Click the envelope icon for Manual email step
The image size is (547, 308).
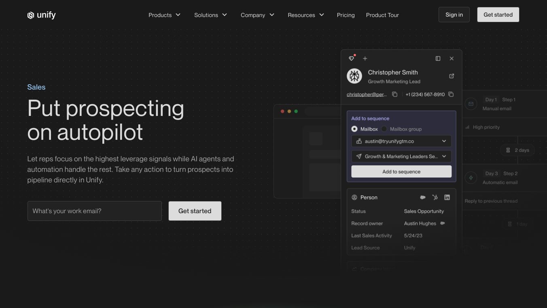[471, 104]
